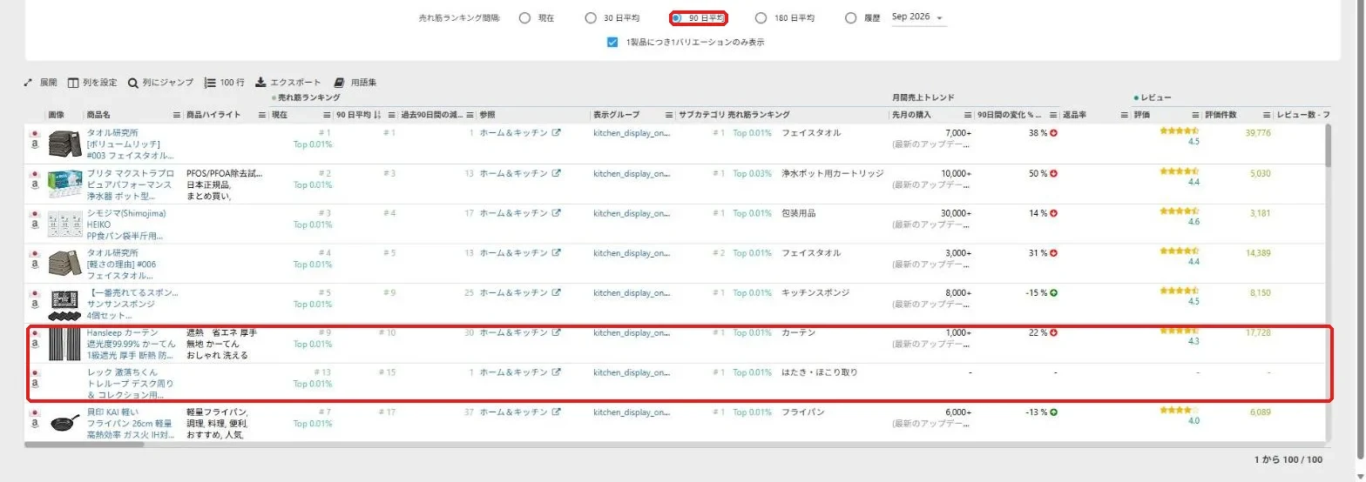Open column menu for 現在 header
This screenshot has width=1366, height=482.
[x=328, y=115]
